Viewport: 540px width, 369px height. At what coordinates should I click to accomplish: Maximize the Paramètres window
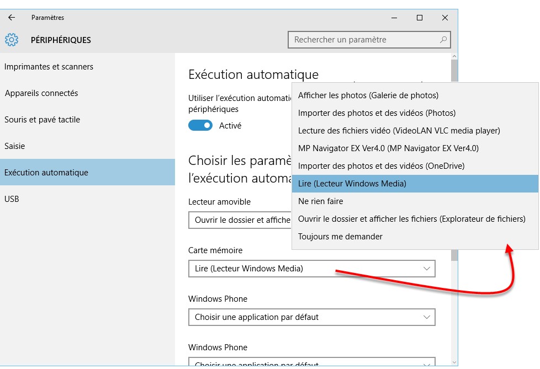pos(420,18)
